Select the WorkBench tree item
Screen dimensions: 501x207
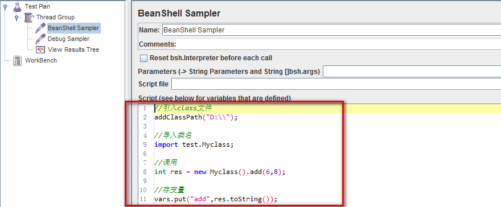(x=40, y=61)
